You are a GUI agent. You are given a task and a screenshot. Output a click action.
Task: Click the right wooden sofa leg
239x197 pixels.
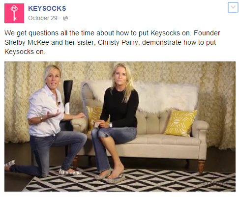coord(201,167)
